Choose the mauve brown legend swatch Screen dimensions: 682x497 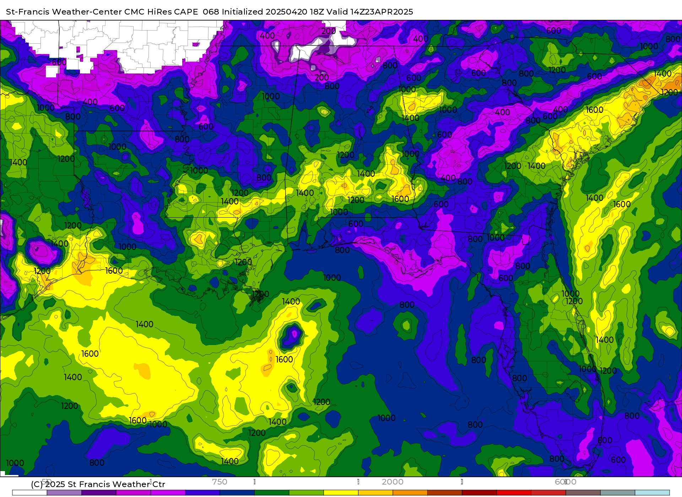(583, 493)
